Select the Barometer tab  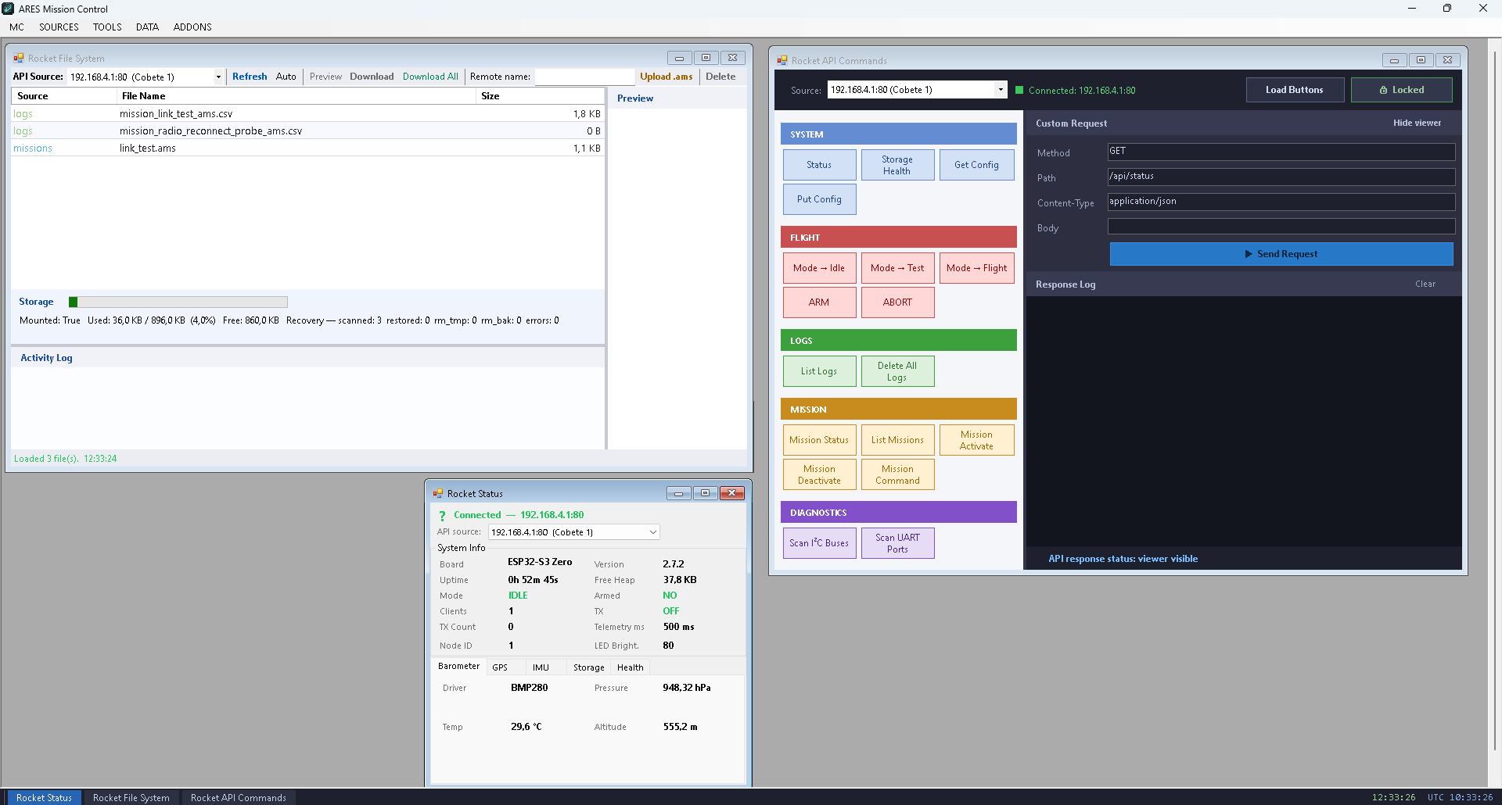(x=458, y=667)
